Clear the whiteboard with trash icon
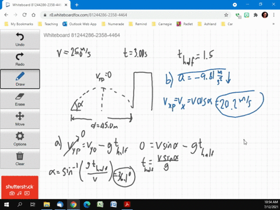The image size is (280, 210). click(20, 159)
